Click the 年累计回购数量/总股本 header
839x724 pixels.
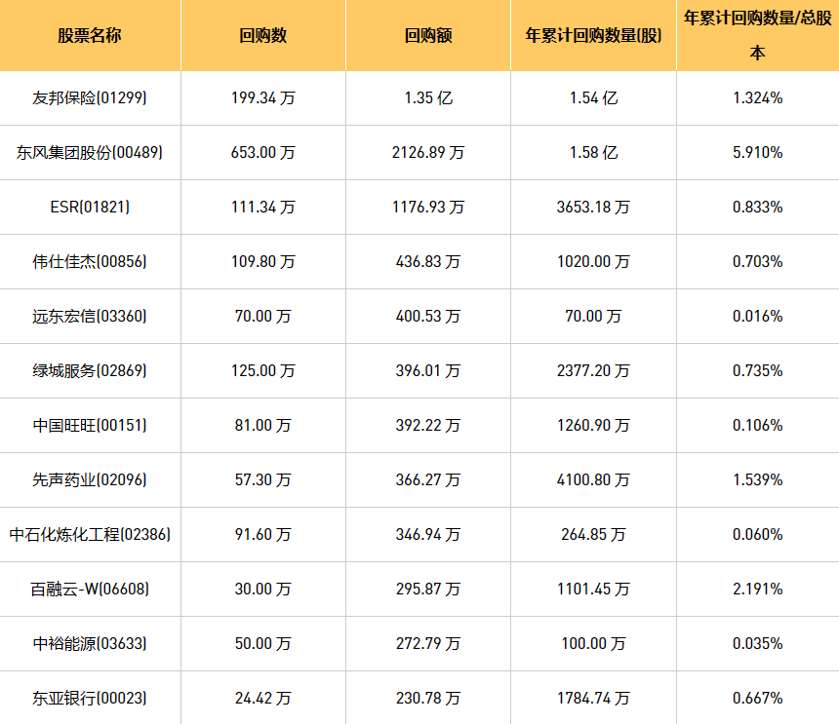757,35
